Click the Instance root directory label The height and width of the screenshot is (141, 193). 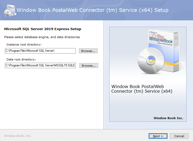[x=24, y=45]
